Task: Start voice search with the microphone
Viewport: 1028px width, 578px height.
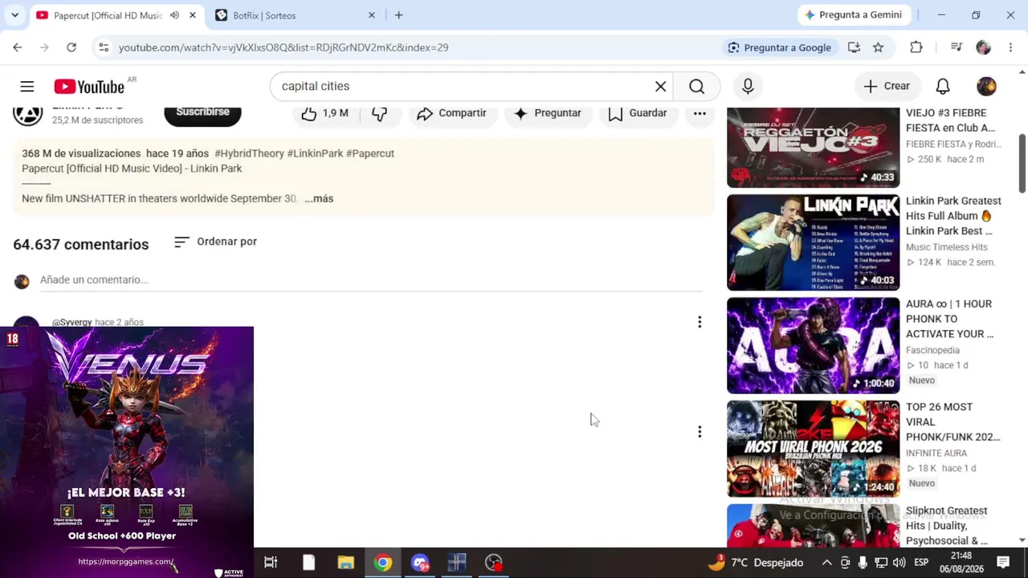Action: [x=748, y=87]
